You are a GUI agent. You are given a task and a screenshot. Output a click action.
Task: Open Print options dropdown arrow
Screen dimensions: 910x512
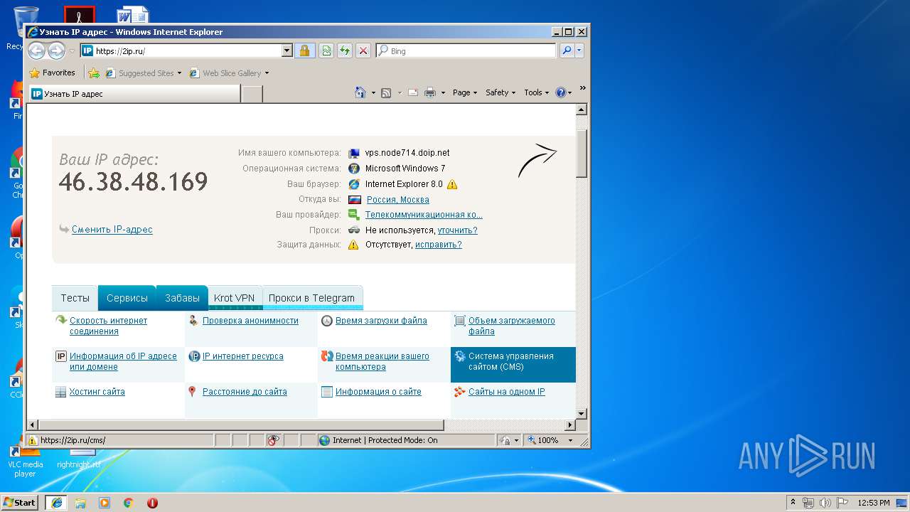[443, 93]
